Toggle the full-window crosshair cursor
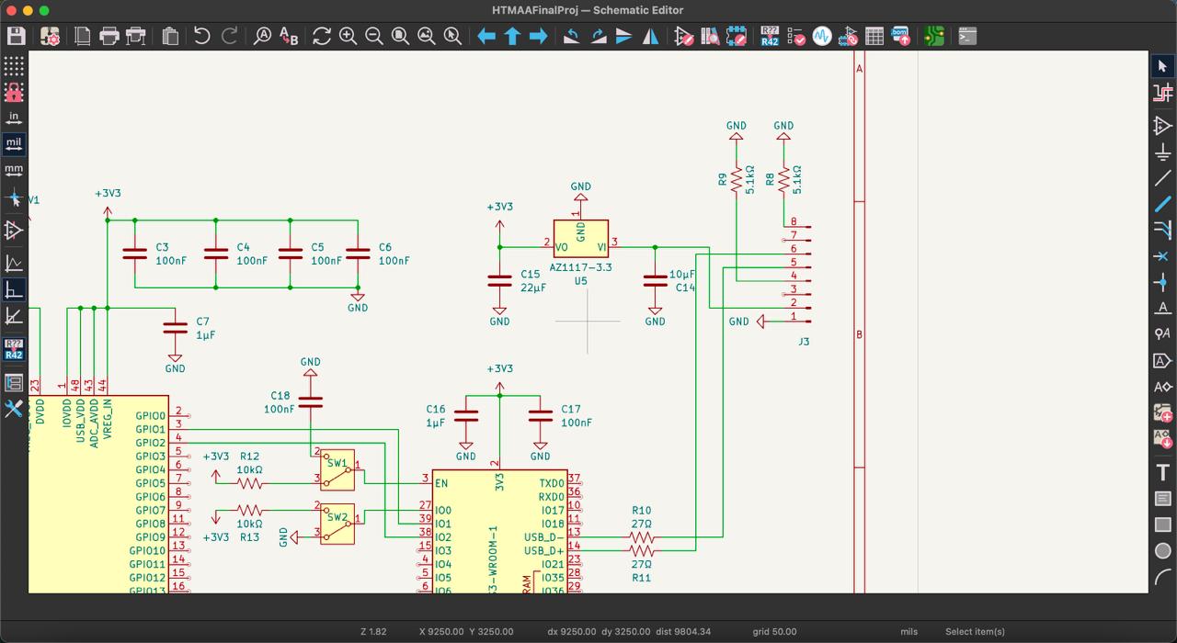The height and width of the screenshot is (643, 1177). coord(14,198)
